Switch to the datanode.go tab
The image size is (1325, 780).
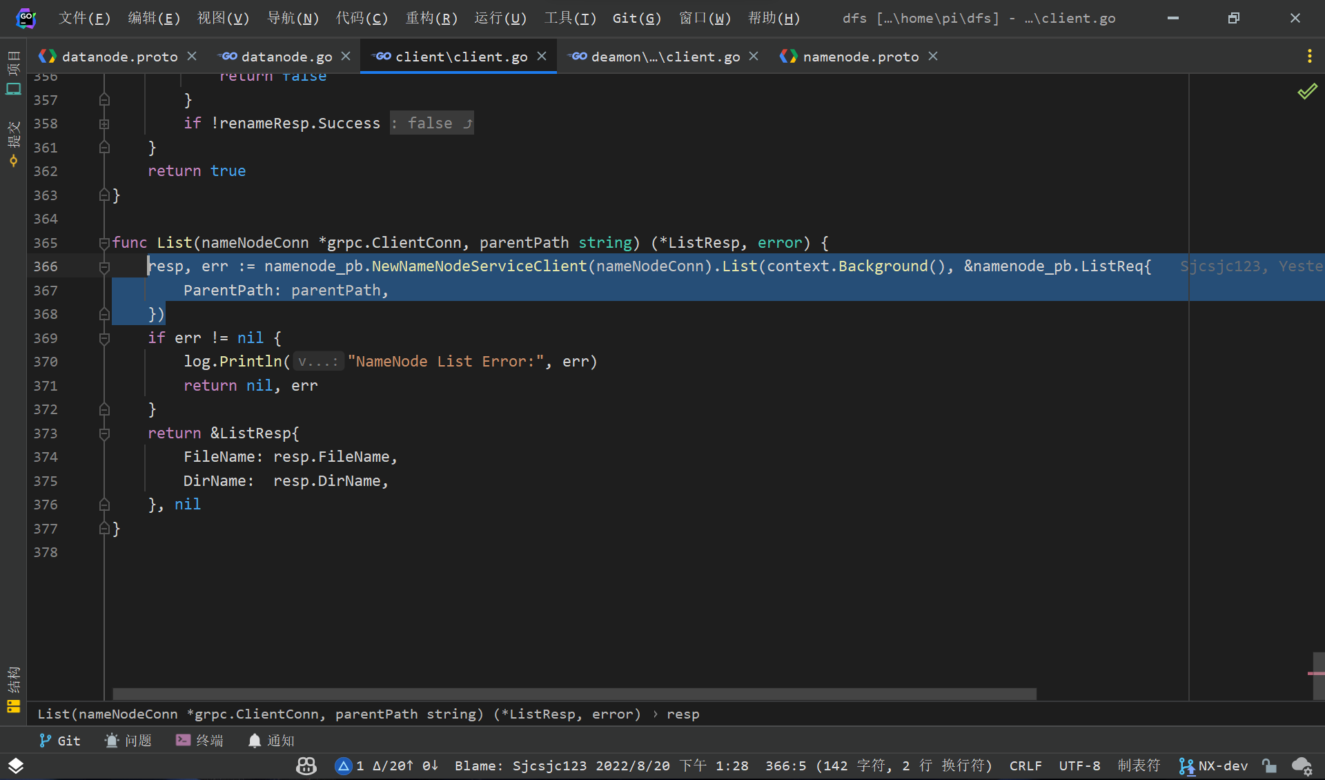(x=286, y=57)
